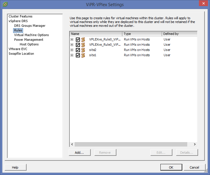Viewport: 210px width, 175px height.
Task: Confirm settings with the OK button
Action: (x=171, y=167)
